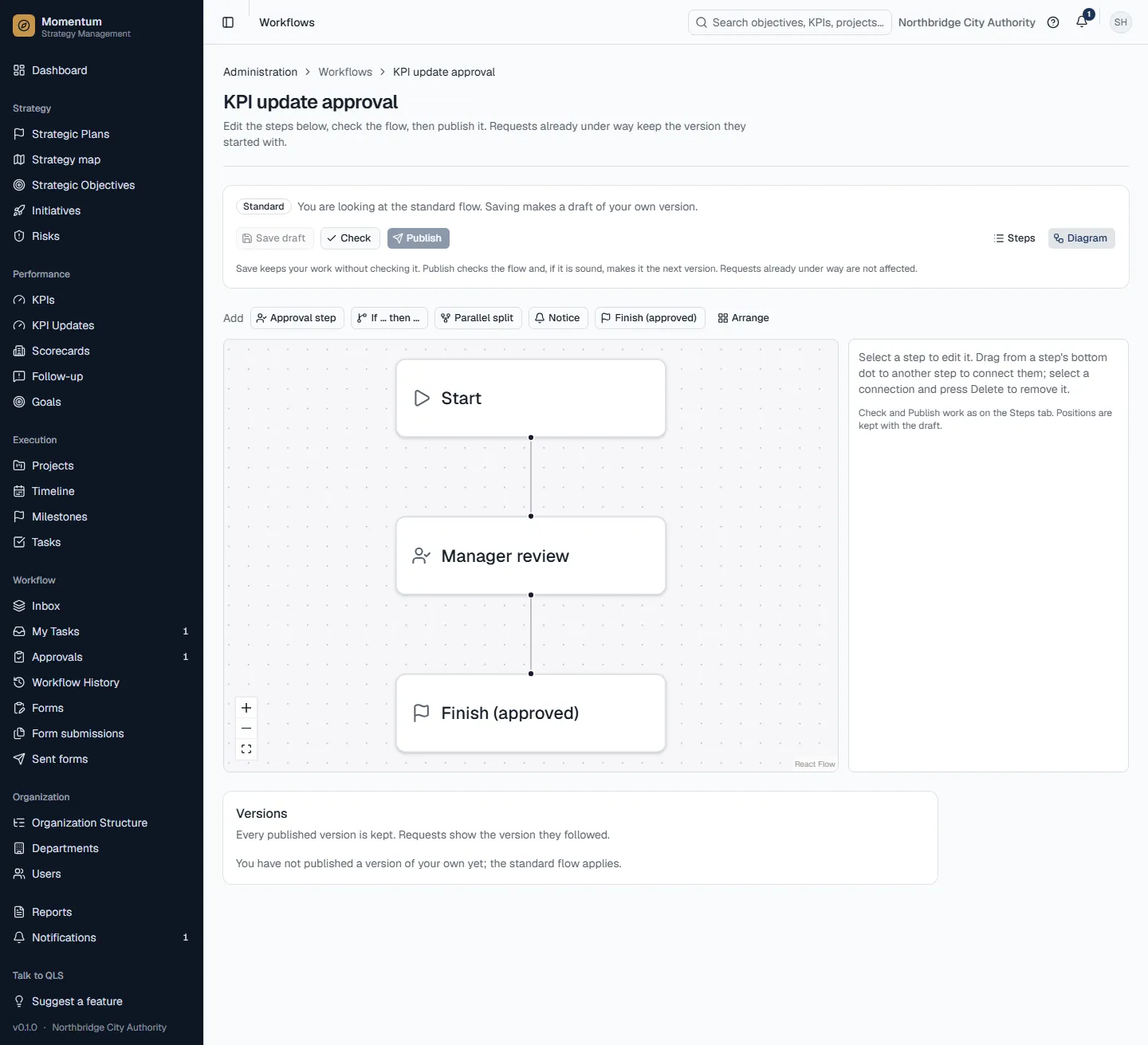
Task: Zoom out on the diagram canvas
Action: [246, 729]
